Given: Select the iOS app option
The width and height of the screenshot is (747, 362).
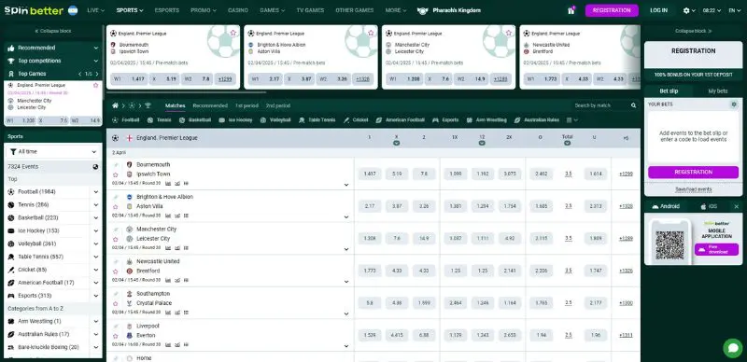Looking at the screenshot, I should click(x=710, y=207).
